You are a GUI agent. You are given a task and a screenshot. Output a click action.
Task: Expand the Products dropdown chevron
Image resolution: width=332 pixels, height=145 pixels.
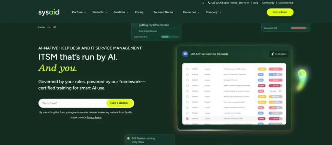point(106,12)
